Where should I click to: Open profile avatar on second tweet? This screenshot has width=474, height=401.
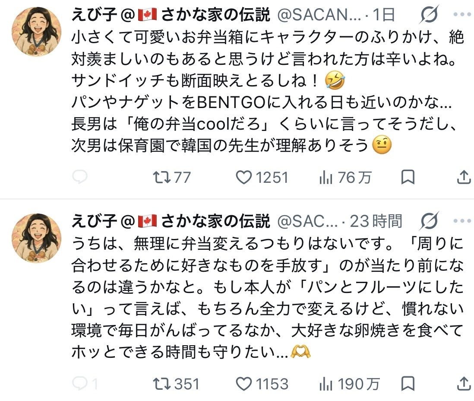point(36,238)
